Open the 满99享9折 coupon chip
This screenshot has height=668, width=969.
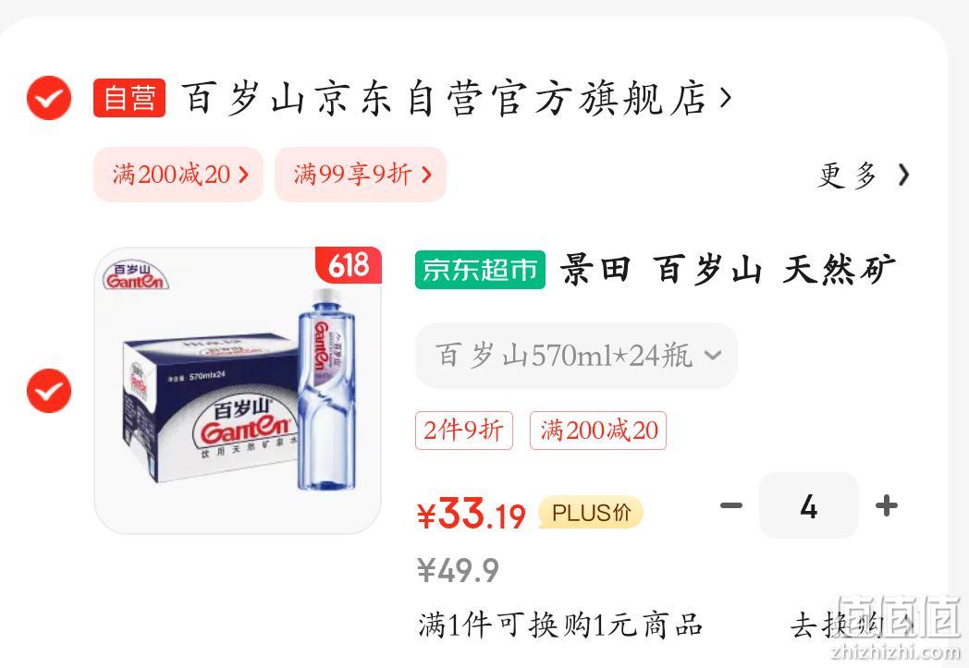[361, 174]
